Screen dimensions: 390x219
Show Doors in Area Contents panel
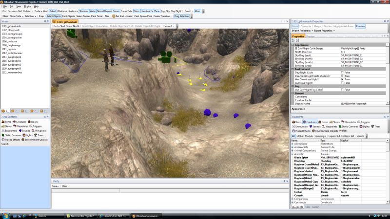coord(33,122)
